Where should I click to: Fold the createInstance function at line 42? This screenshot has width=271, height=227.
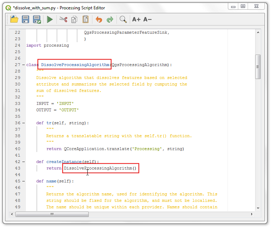tap(23, 162)
